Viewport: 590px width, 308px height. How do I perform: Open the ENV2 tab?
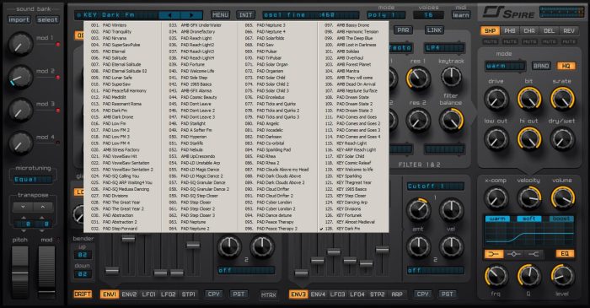coord(129,294)
